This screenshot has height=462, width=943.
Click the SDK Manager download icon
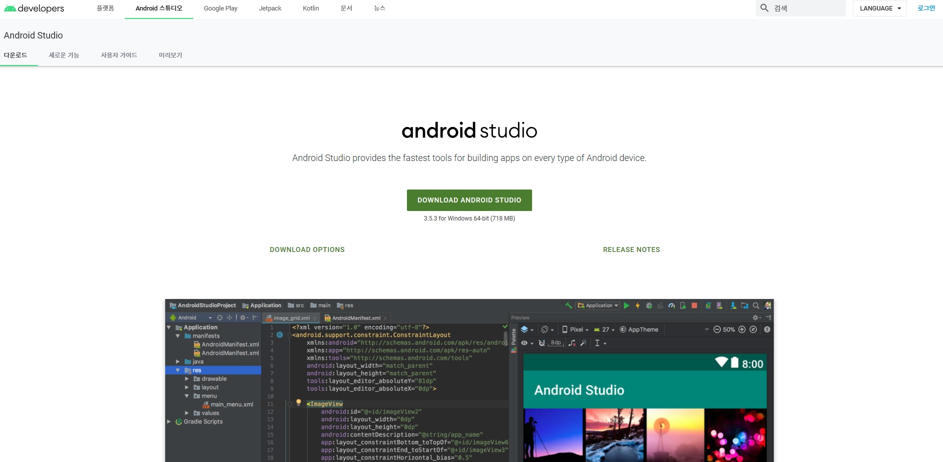[733, 305]
